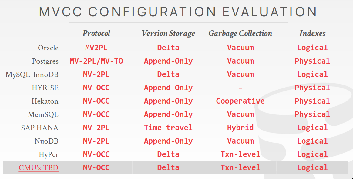Click the Protocol column header
Image resolution: width=353 pixels, height=179 pixels.
(x=96, y=33)
